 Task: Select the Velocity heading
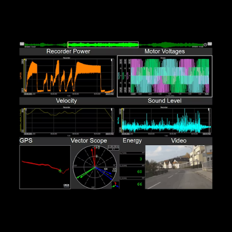coord(66,101)
